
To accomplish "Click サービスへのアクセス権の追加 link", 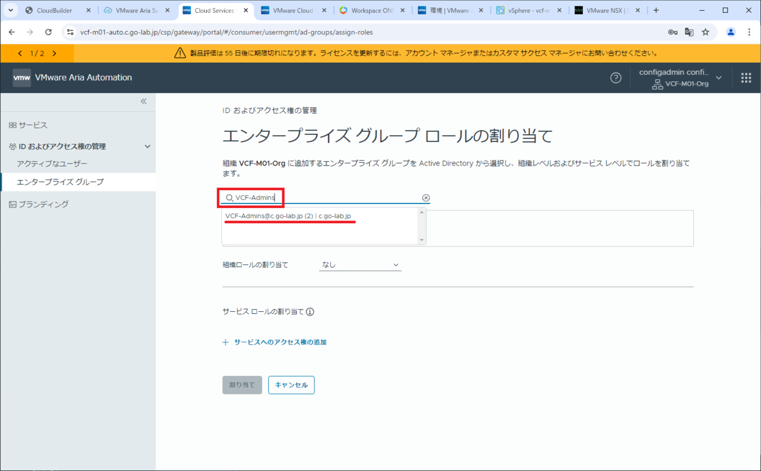I will (280, 342).
